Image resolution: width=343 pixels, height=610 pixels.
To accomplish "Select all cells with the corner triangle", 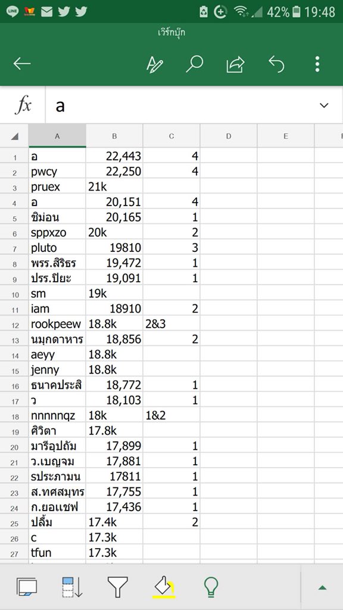I will (14, 136).
